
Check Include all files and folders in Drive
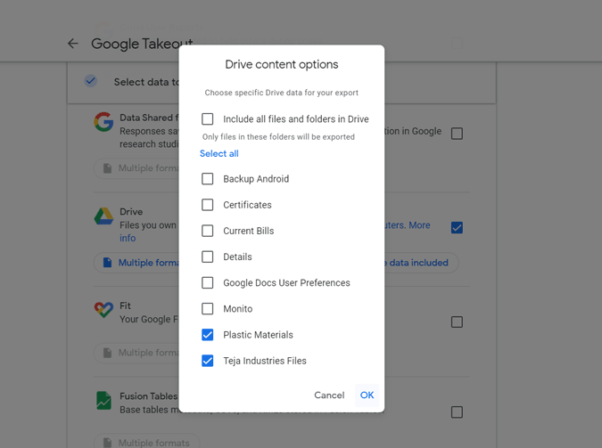[208, 119]
